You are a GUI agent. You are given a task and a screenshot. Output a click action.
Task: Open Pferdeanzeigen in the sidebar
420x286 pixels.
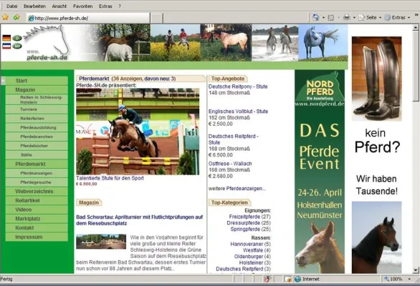coord(37,173)
